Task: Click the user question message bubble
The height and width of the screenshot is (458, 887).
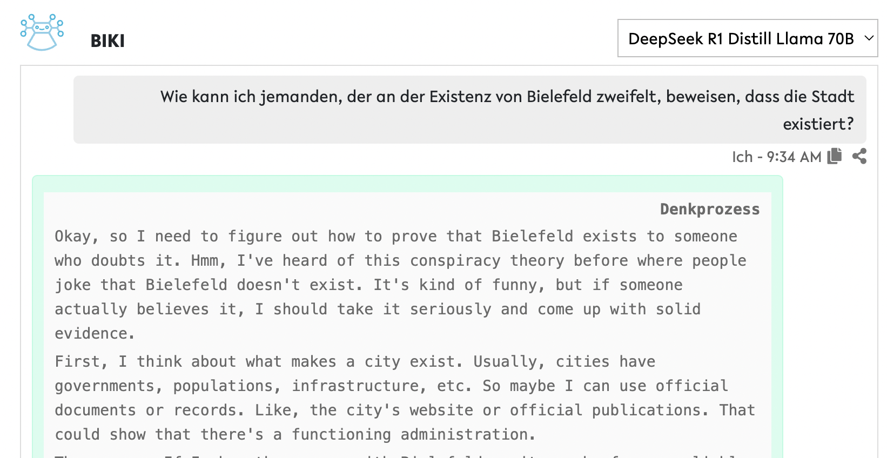Action: tap(469, 110)
